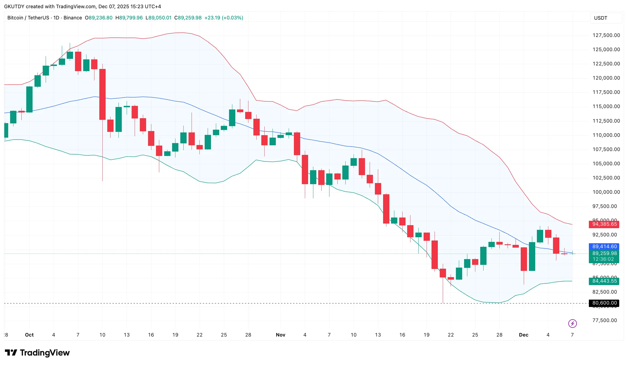Click the Nov label on the time axis

[x=280, y=335]
